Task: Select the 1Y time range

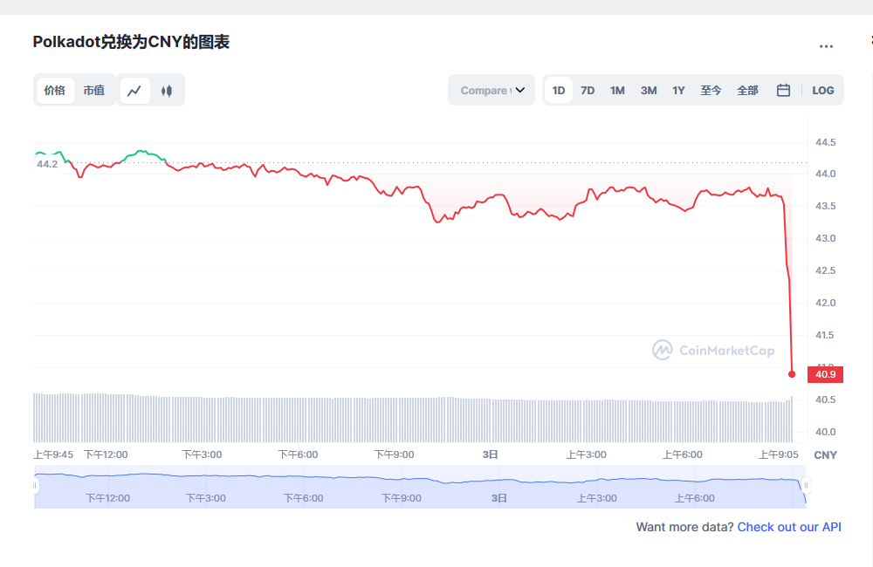Action: pyautogui.click(x=678, y=91)
